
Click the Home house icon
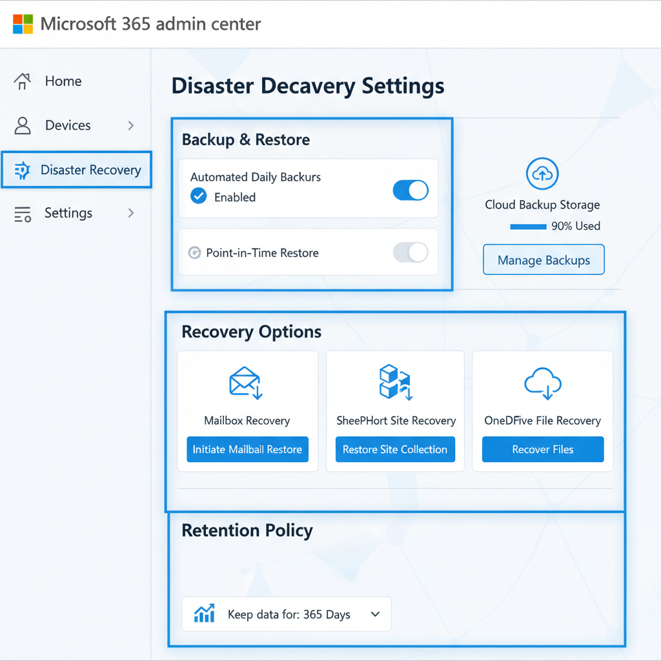(23, 81)
